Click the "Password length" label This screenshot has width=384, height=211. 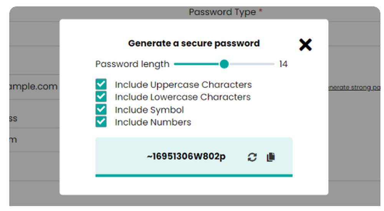[x=132, y=64]
